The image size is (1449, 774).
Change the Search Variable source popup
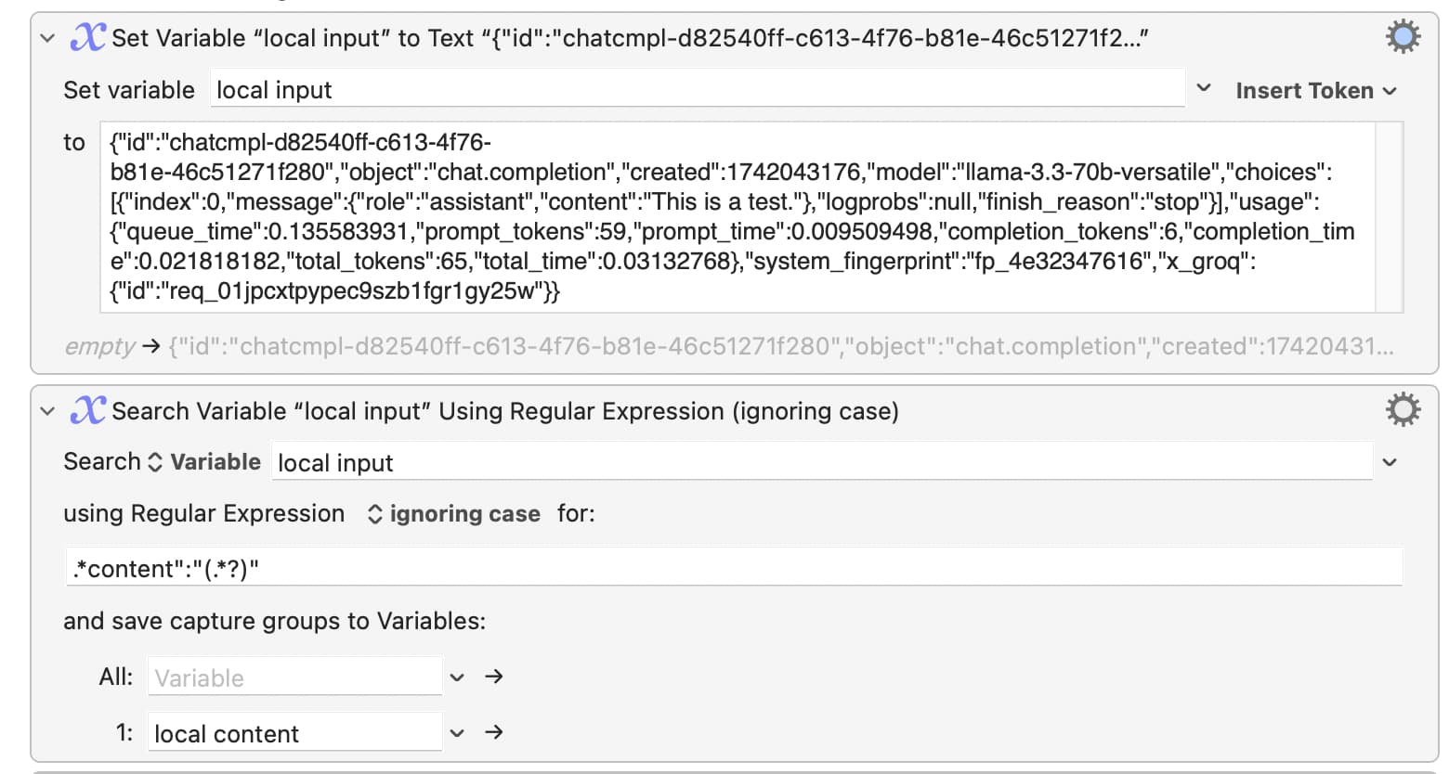[205, 461]
